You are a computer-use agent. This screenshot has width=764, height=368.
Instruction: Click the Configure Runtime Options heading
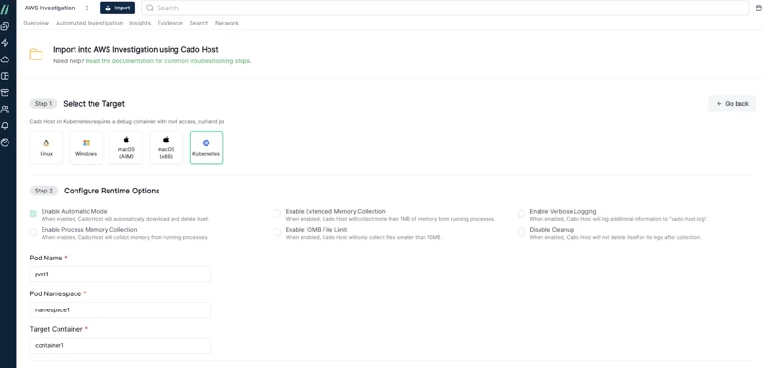pyautogui.click(x=112, y=191)
